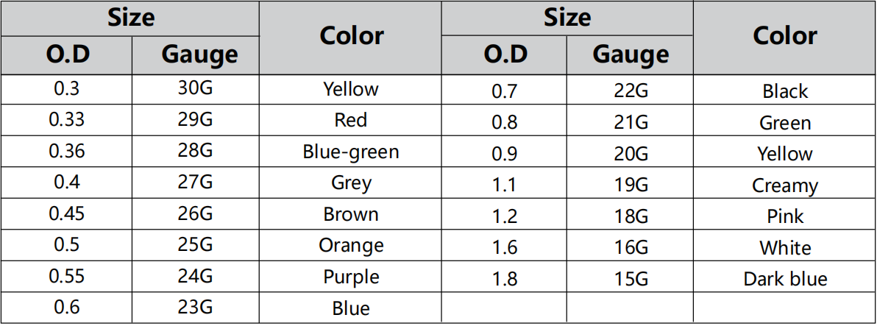Select the 21G gauge cell

(x=630, y=122)
